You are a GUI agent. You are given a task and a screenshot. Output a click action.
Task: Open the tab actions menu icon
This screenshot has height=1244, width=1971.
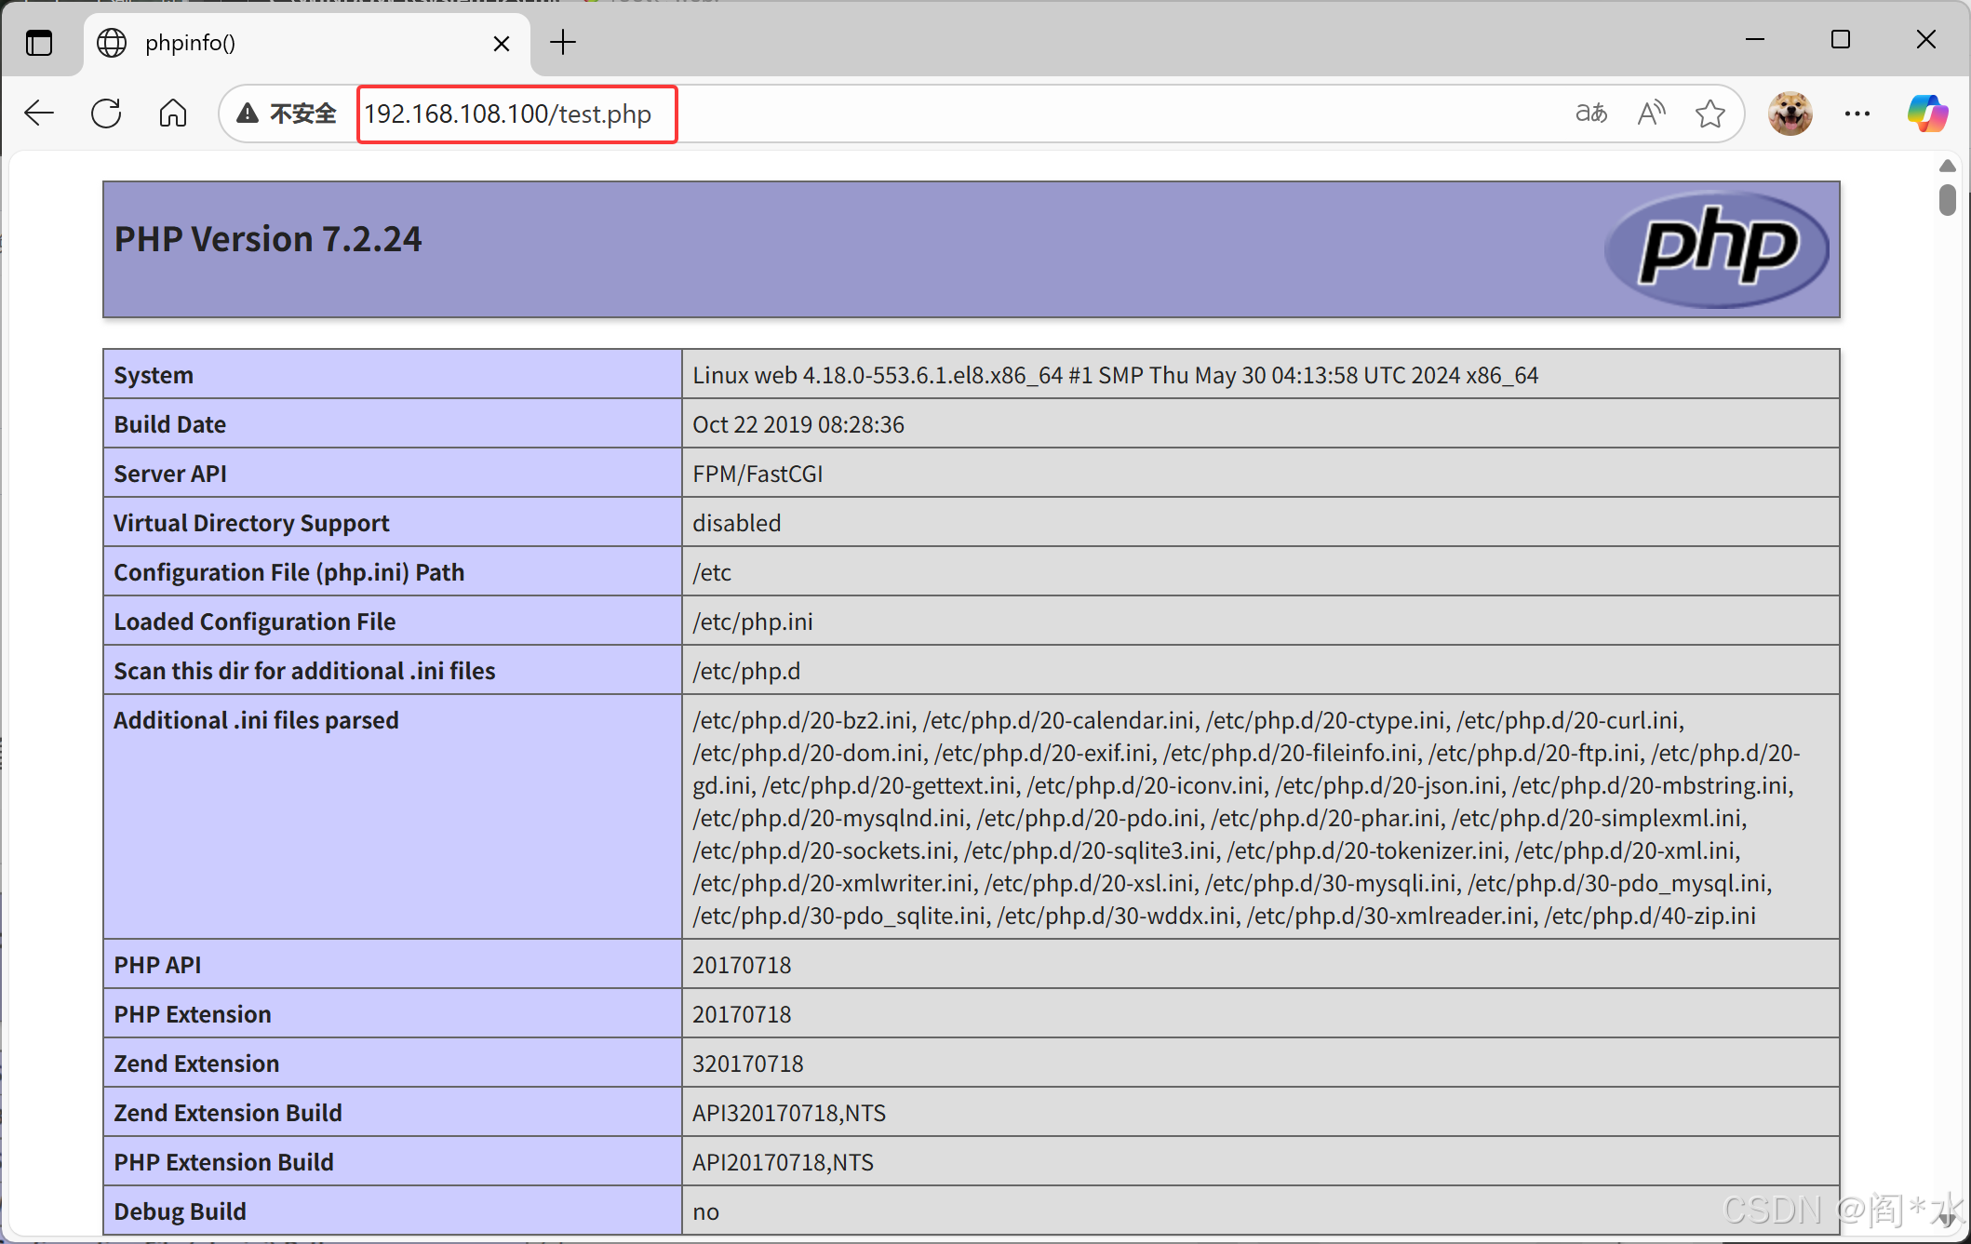[39, 43]
